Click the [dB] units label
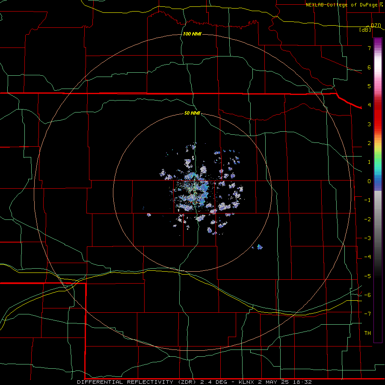Image resolution: width=385 pixels, height=385 pixels. (365, 30)
